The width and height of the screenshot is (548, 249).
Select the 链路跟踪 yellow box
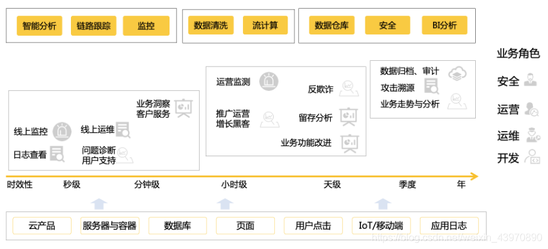94,26
